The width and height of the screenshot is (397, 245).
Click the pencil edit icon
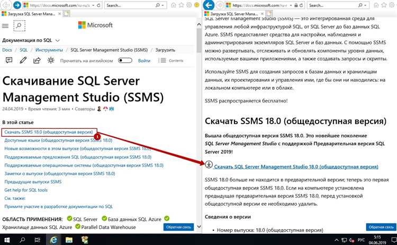coord(23,60)
